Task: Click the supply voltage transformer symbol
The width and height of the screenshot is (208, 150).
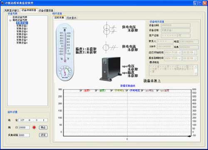Action: [109, 29]
